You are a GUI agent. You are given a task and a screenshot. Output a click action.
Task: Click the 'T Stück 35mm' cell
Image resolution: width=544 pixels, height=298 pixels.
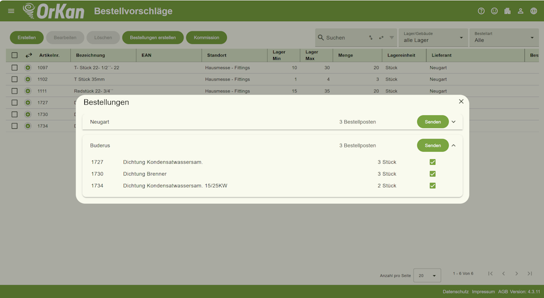[89, 79]
